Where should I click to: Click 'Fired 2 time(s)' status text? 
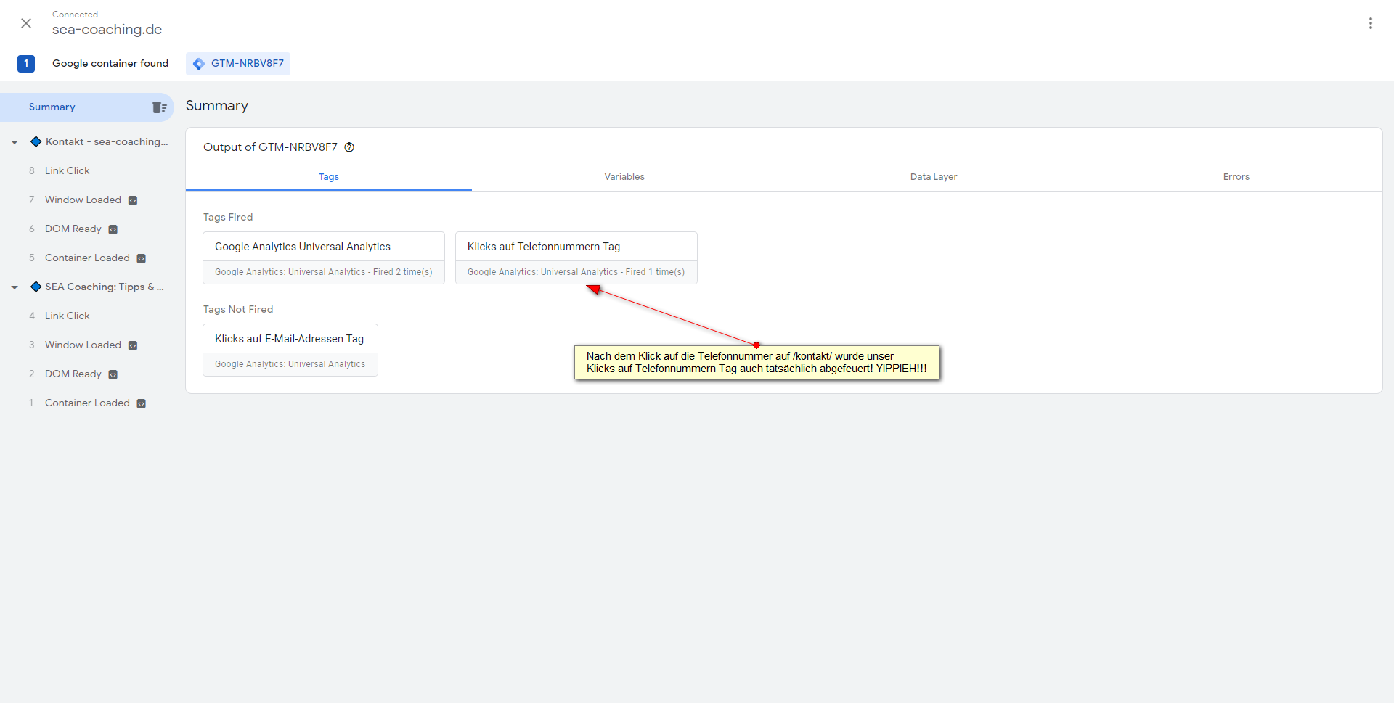coord(403,272)
